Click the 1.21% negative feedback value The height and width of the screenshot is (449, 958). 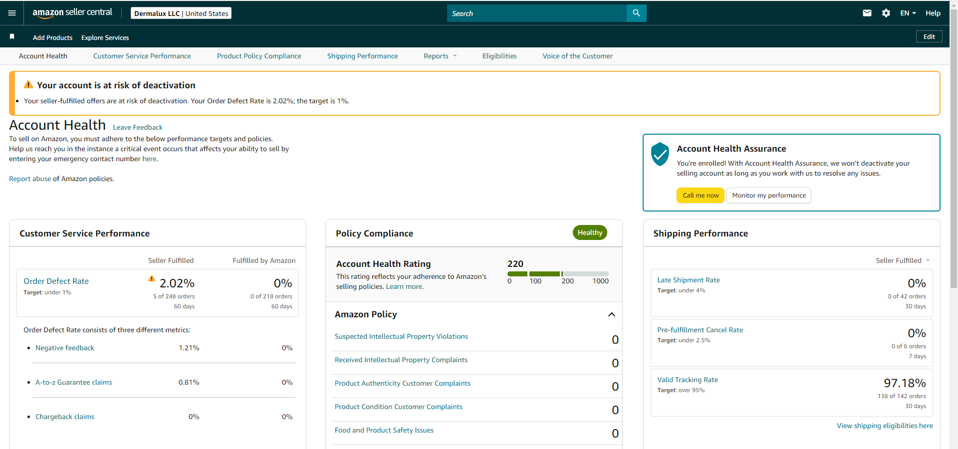pyautogui.click(x=189, y=348)
